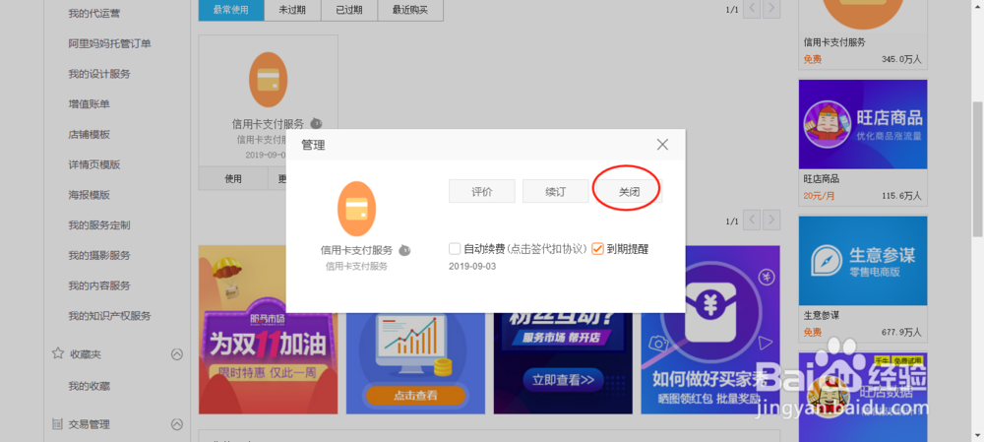This screenshot has height=442, width=984.
Task: Open 店铺模板 in sidebar
Action: (x=90, y=134)
